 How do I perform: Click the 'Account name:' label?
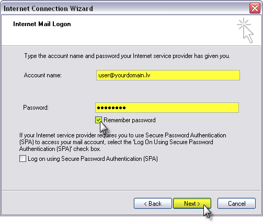coord(43,75)
